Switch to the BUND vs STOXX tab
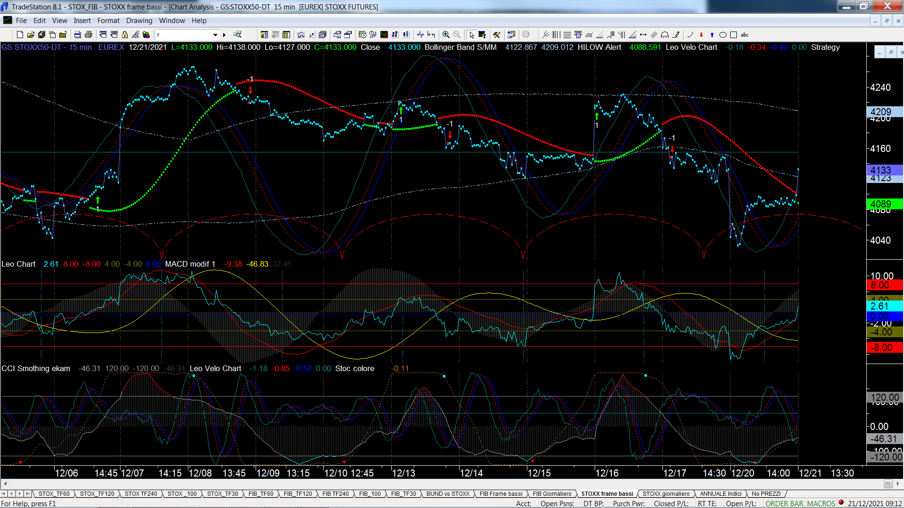904x508 pixels. pos(448,493)
